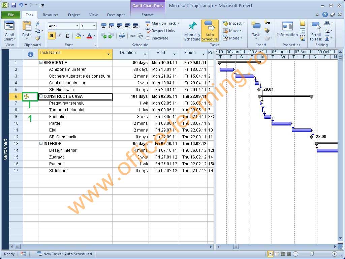
Task: Zoom in using the status bar plus
Action: (335, 254)
